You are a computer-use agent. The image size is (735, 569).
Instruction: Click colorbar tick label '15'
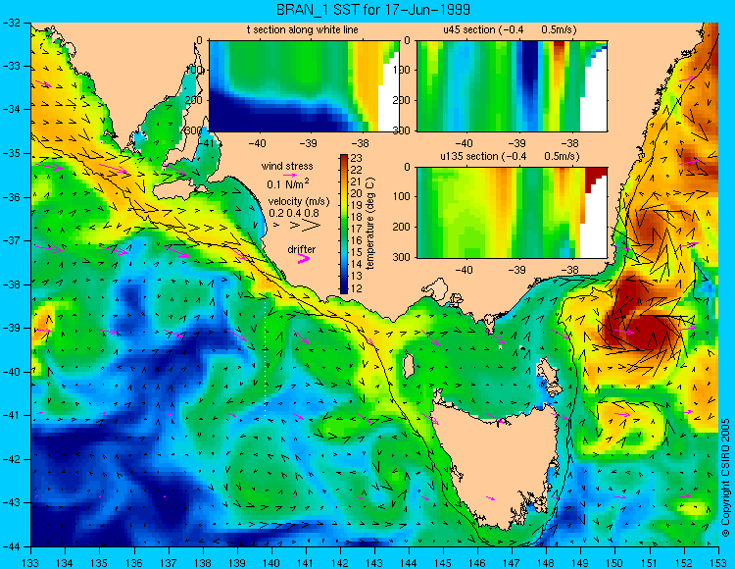[357, 253]
